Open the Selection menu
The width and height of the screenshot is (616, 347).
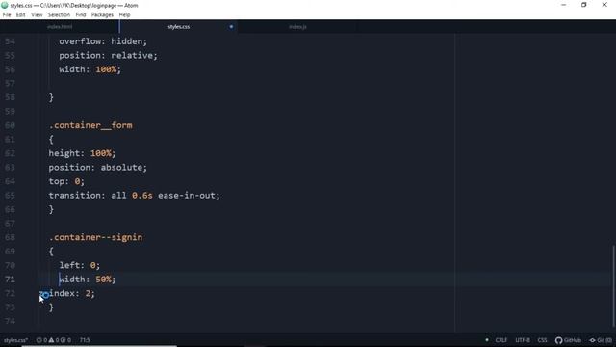[59, 15]
